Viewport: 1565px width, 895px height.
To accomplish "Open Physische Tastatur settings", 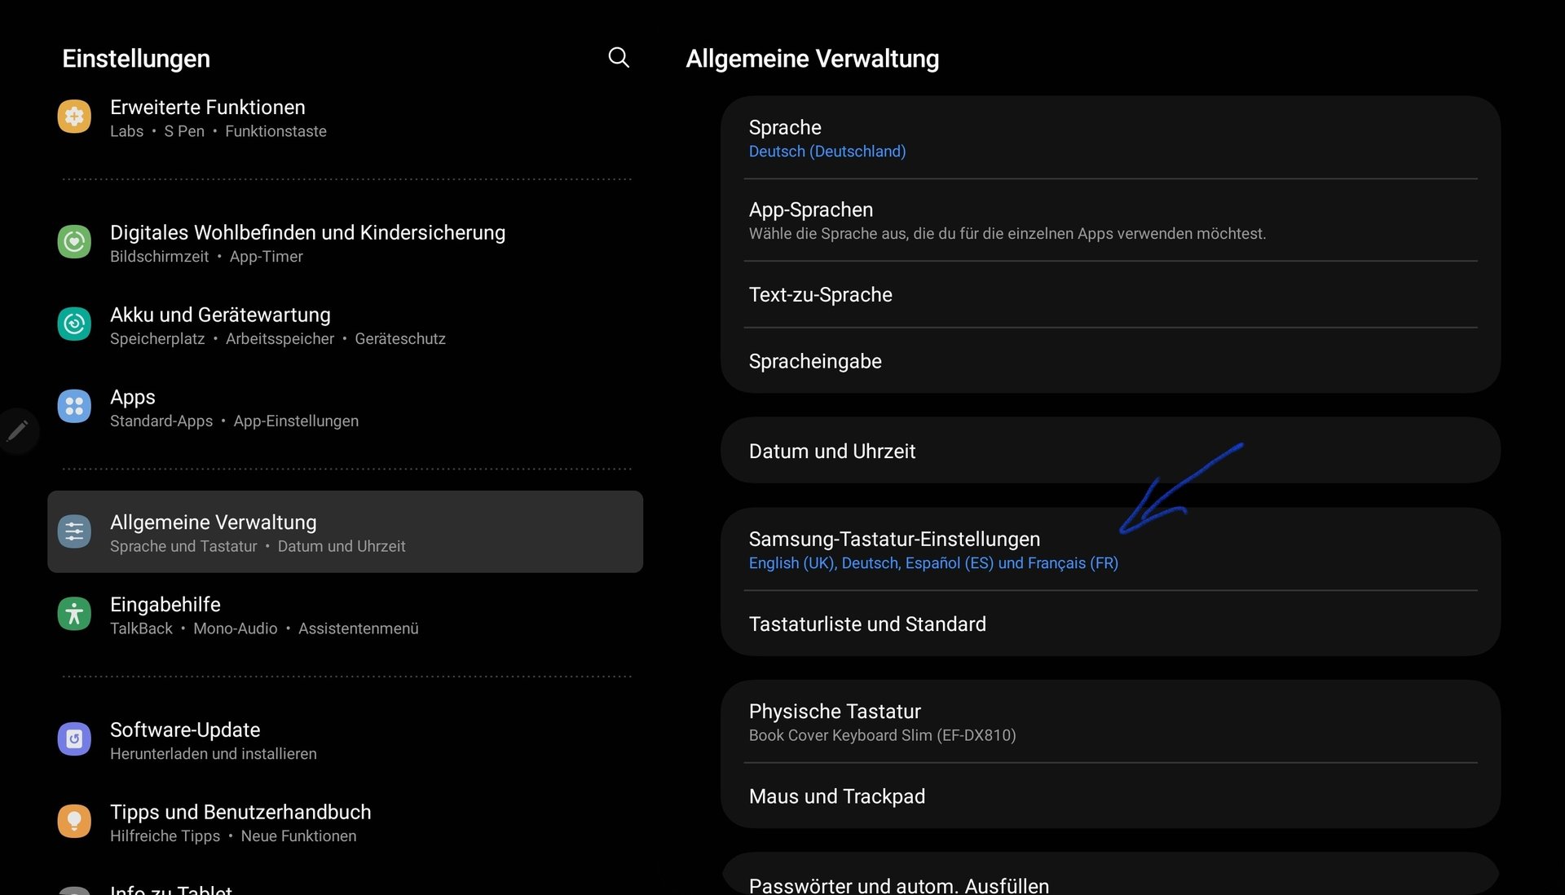I will click(x=1111, y=721).
